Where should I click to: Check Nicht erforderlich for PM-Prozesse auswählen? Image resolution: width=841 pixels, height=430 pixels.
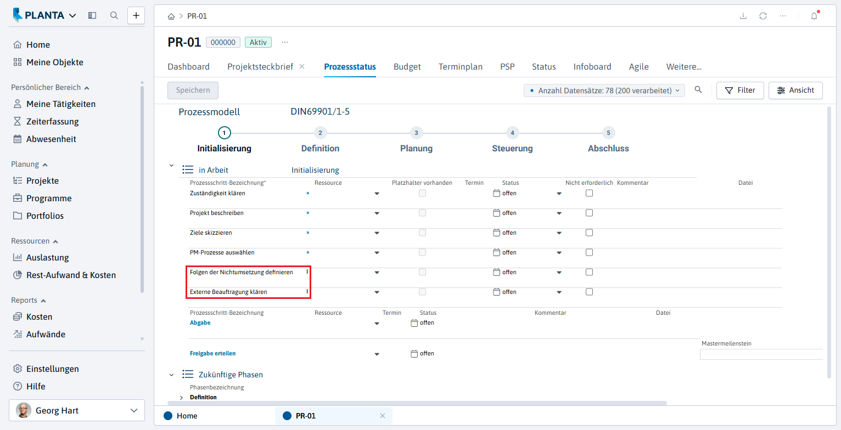[589, 252]
